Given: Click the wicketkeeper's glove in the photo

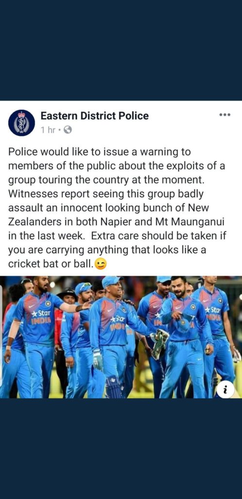Looking at the screenshot, I should [x=98, y=360].
